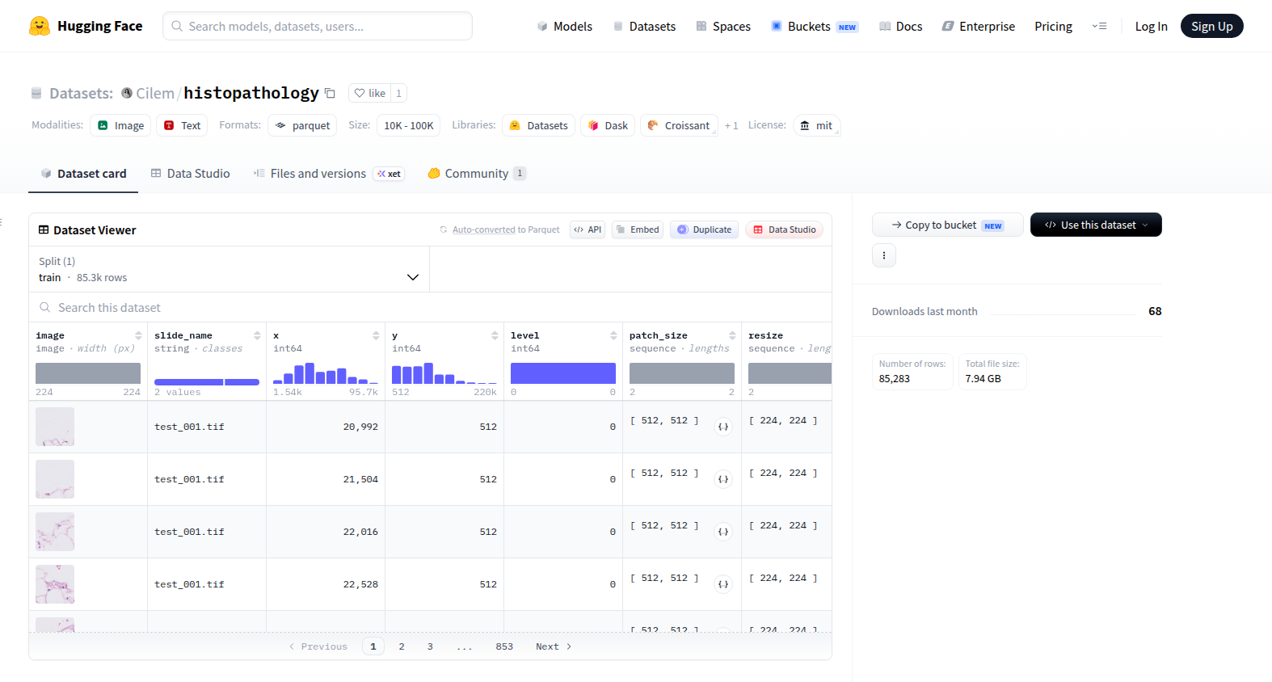Open the Cilem profile link

(154, 93)
